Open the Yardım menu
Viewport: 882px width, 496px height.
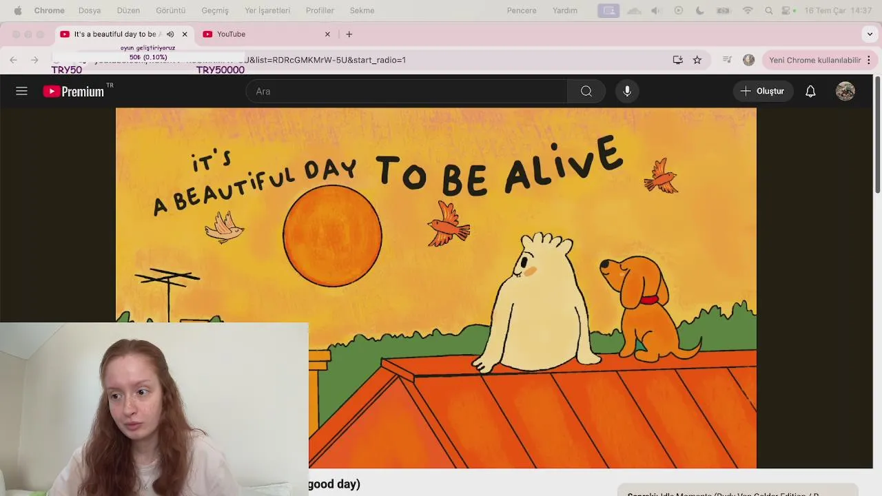(565, 10)
